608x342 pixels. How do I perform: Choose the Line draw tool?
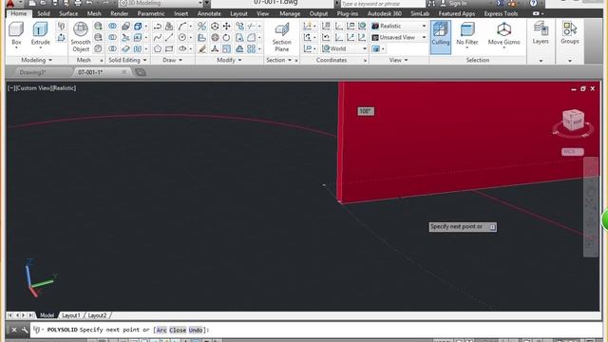pyautogui.click(x=169, y=38)
